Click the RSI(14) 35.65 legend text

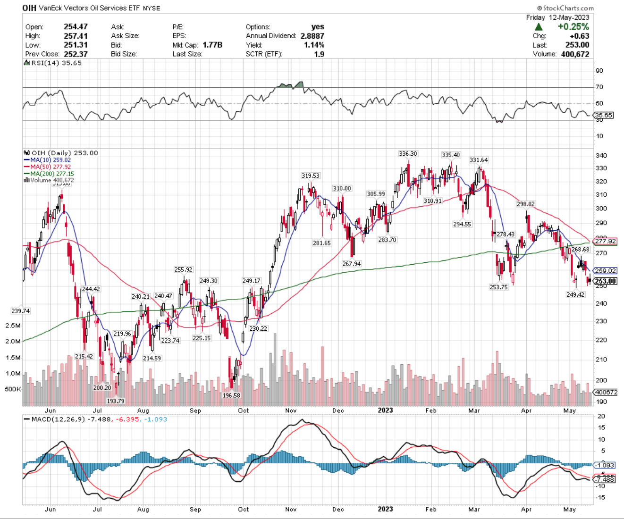click(56, 63)
